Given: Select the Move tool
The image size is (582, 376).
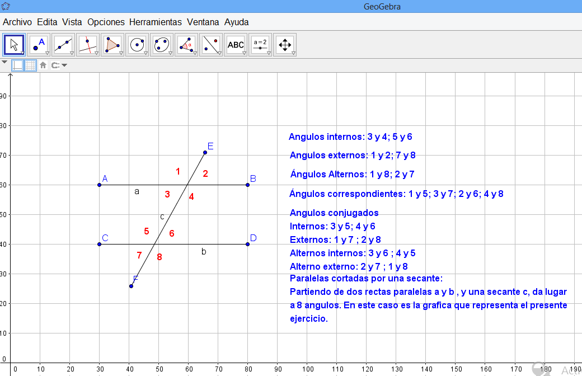Looking at the screenshot, I should point(13,45).
